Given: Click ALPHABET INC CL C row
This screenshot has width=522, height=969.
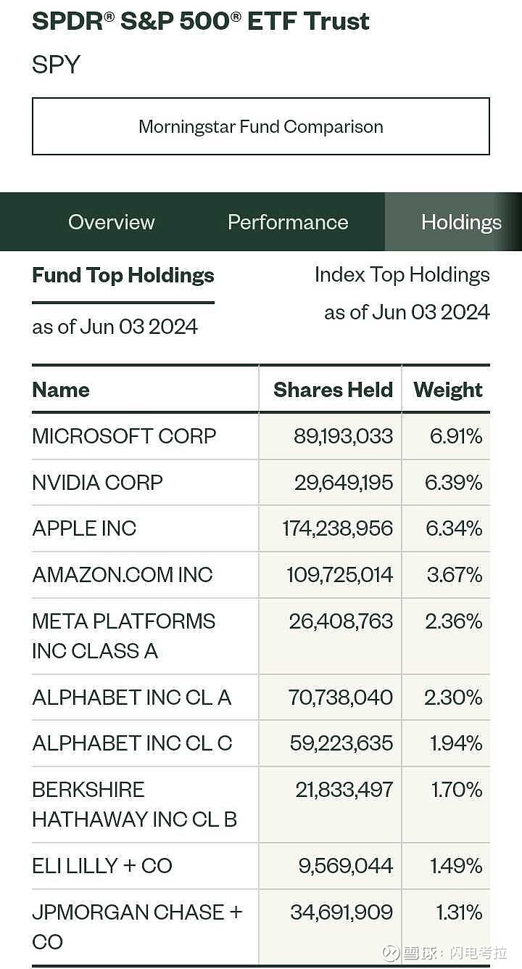Looking at the screenshot, I should [132, 743].
